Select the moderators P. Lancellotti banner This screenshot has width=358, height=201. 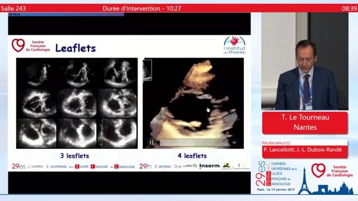coord(305,150)
